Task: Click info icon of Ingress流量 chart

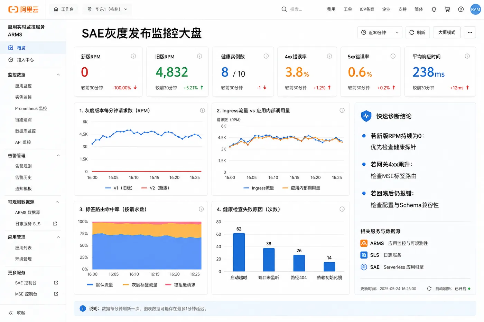Action: tap(342, 110)
